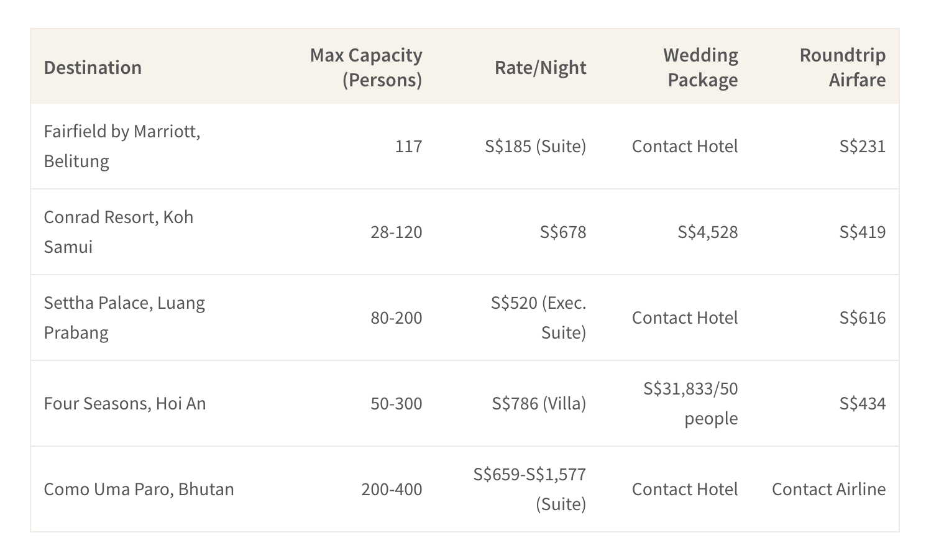The image size is (926, 548).
Task: Select the Roundtrip Airfare column header
Action: pos(842,67)
